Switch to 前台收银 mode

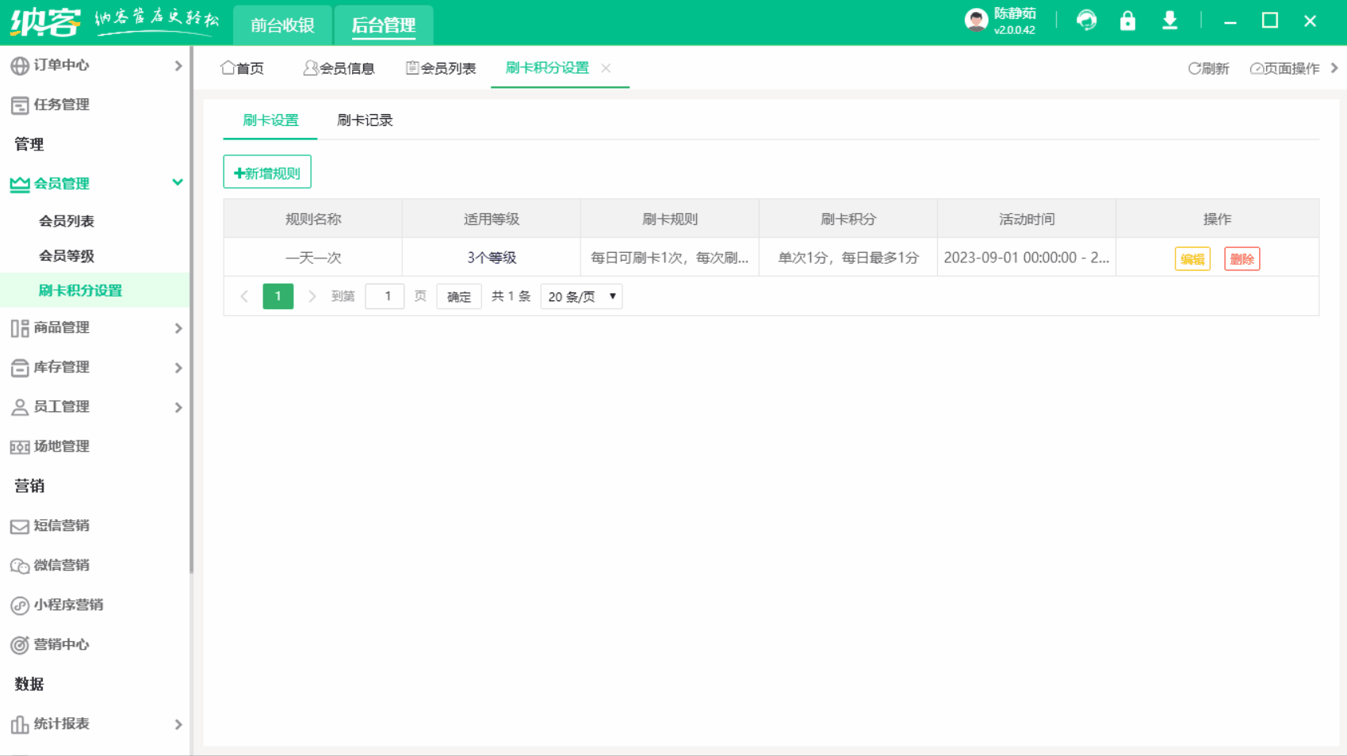(282, 25)
